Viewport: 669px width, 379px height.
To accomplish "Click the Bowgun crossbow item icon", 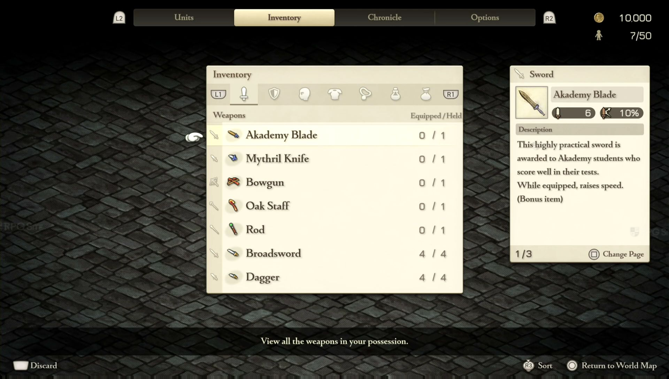I will pos(233,182).
